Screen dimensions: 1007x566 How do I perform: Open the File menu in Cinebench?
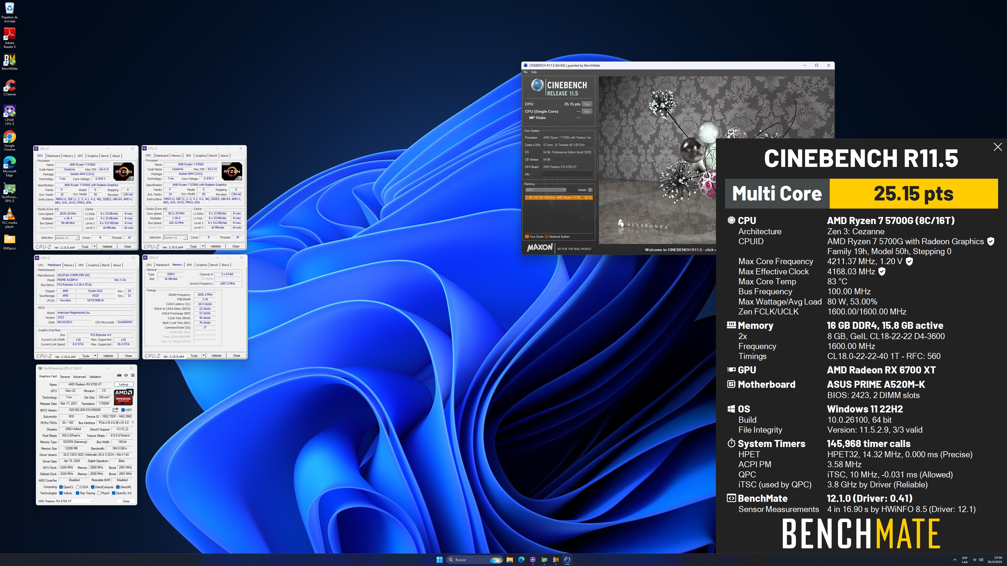525,72
